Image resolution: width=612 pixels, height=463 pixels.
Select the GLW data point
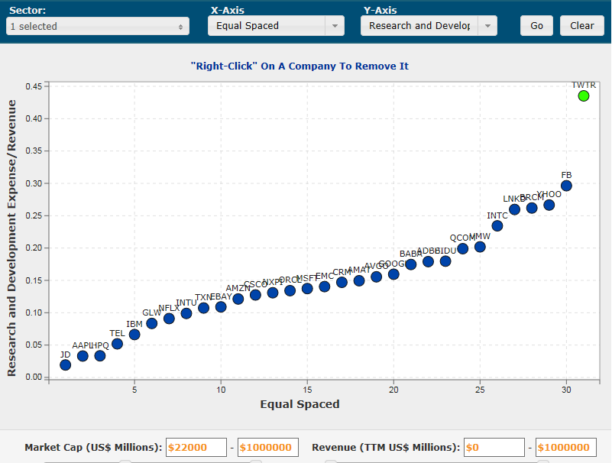point(152,324)
